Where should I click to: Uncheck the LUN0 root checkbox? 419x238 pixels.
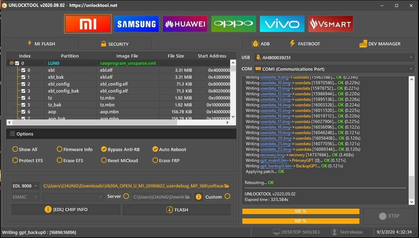[17, 63]
